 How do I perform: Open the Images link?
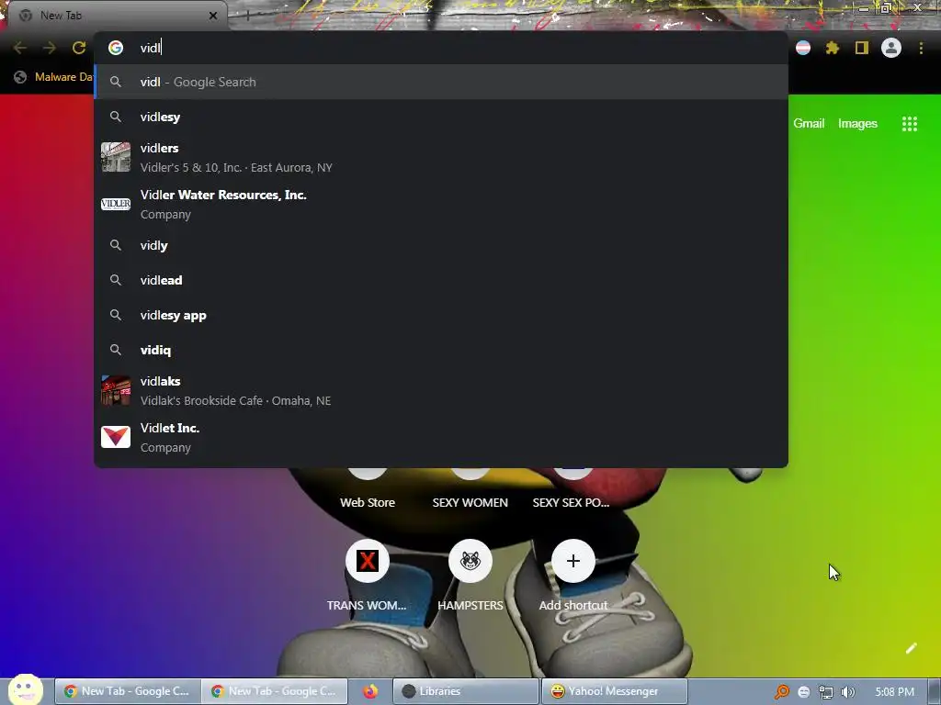857,124
